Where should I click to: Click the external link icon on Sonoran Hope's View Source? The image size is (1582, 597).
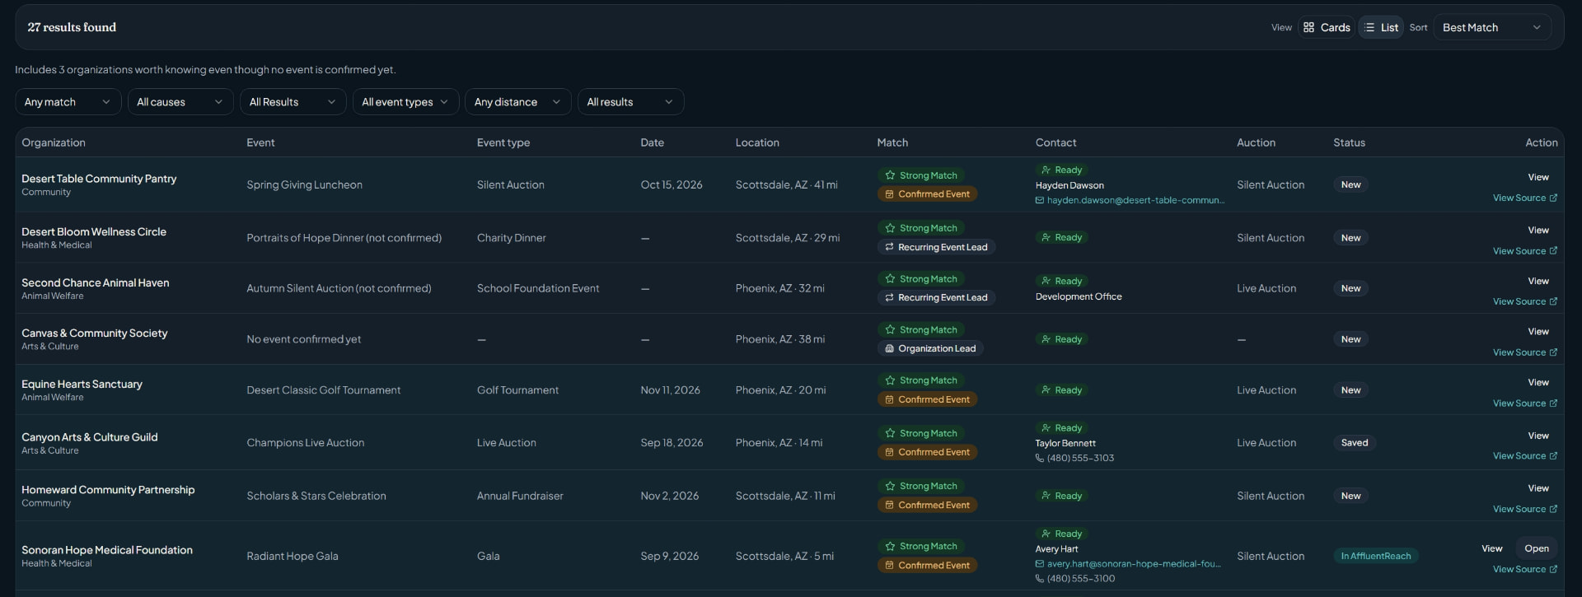(x=1553, y=569)
